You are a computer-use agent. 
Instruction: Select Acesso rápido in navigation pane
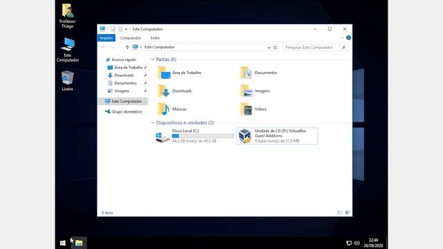click(124, 59)
